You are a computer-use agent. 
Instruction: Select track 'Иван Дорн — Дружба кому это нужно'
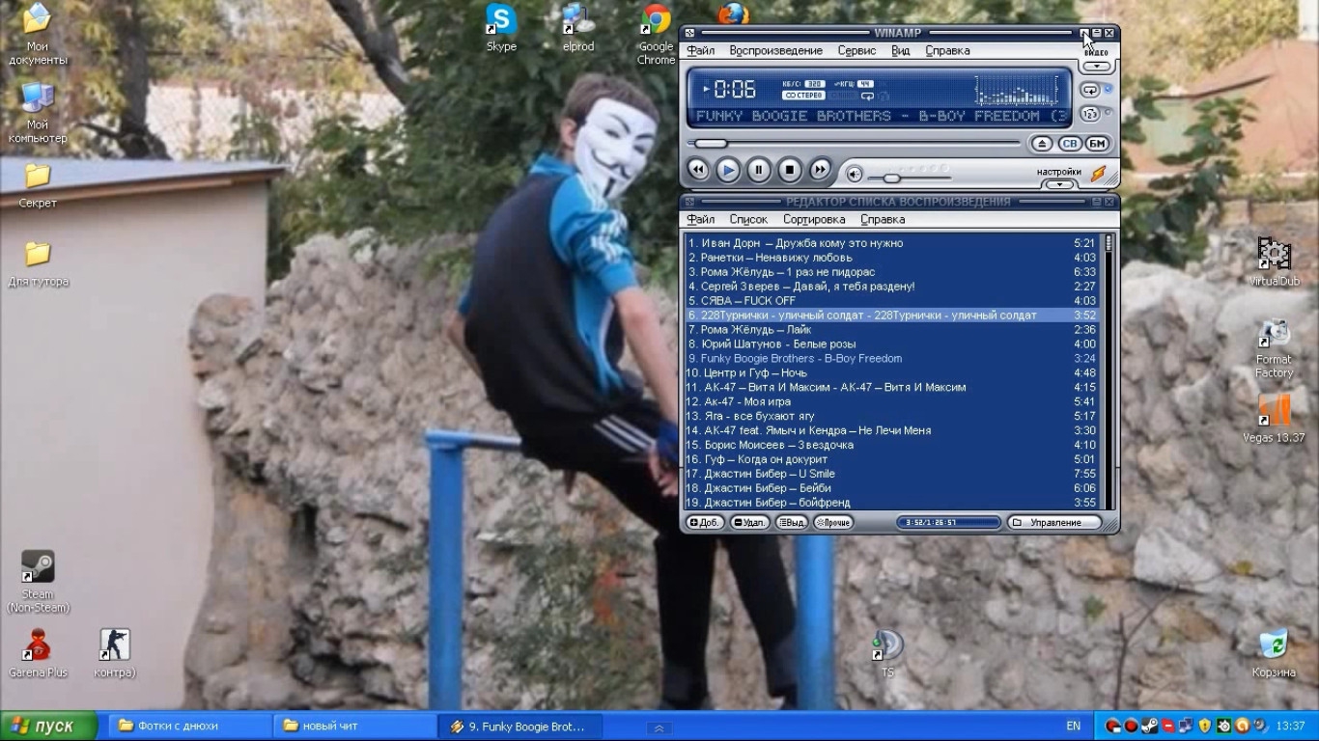coord(894,243)
